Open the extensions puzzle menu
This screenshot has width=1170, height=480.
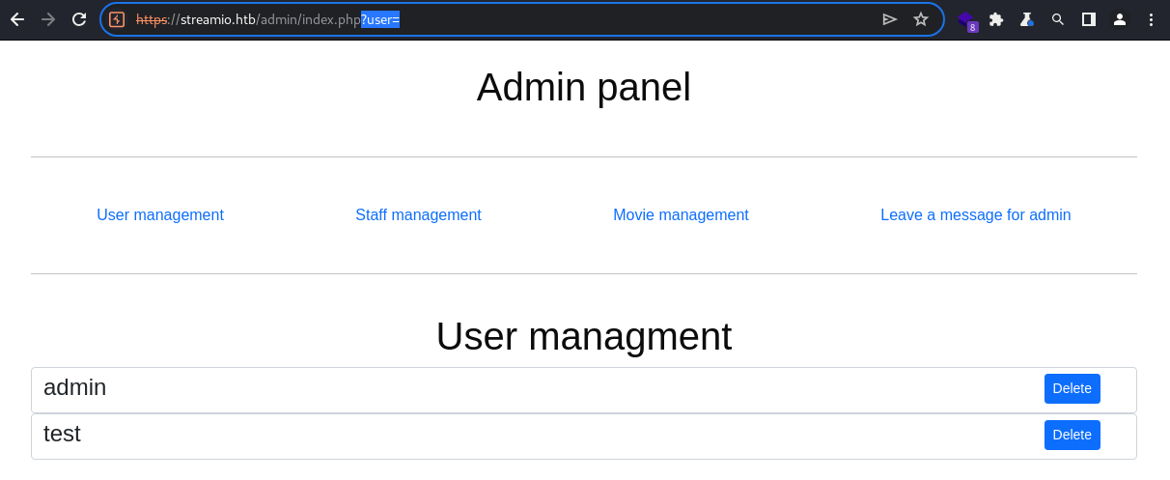[x=996, y=19]
